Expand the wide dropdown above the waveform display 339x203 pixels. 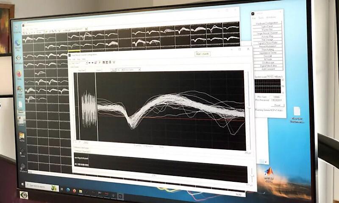[x=132, y=70]
